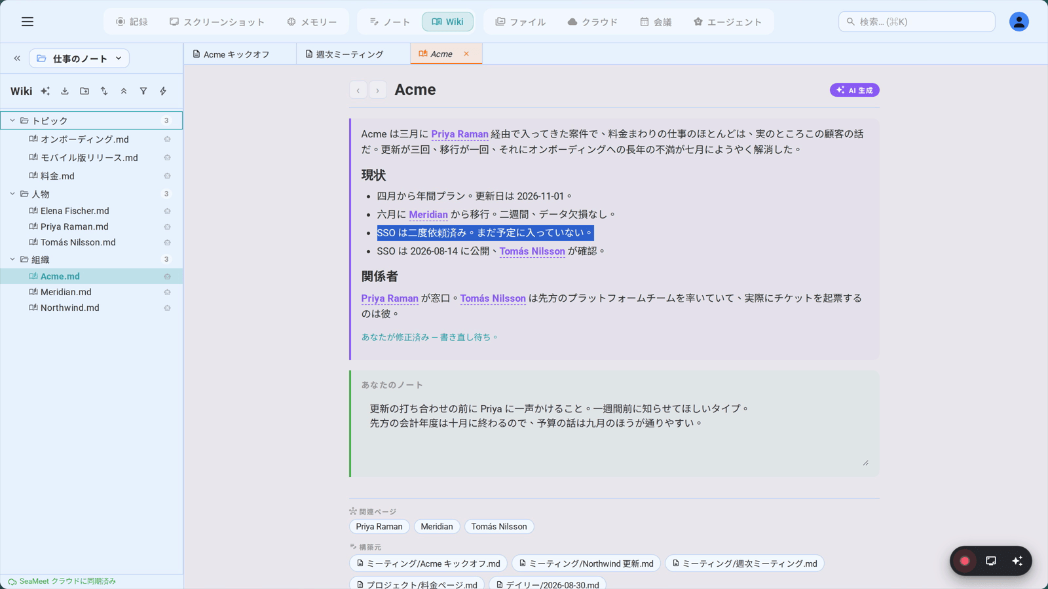Click the Wiki download icon
This screenshot has width=1048, height=589.
65,91
